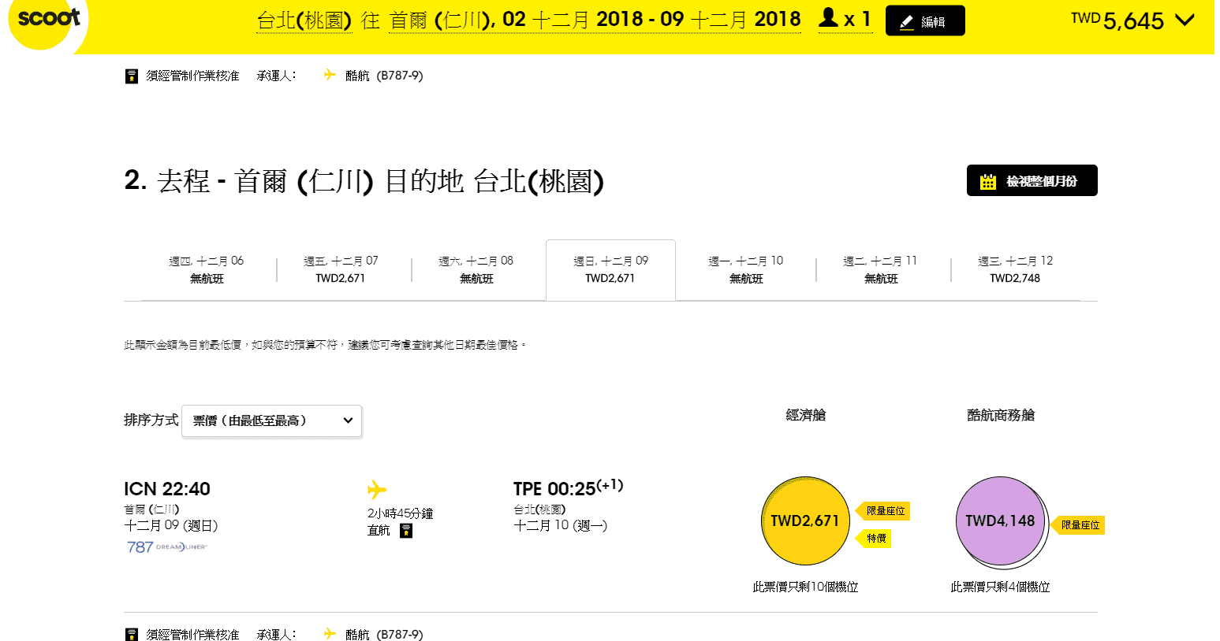
Task: Choose the ScootBiz fare TWD4,148 circle
Action: click(x=1000, y=521)
